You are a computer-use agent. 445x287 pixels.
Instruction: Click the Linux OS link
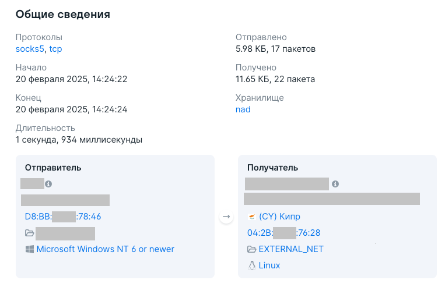[x=269, y=265]
